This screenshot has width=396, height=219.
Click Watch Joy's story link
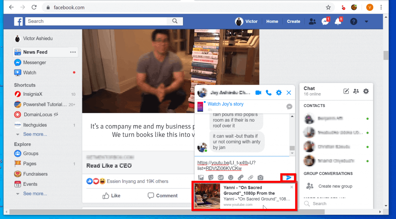click(225, 104)
